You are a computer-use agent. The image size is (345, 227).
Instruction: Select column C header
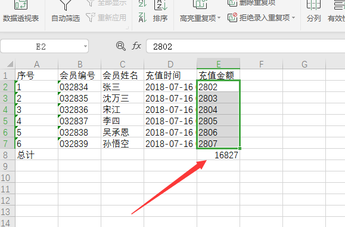click(x=122, y=64)
